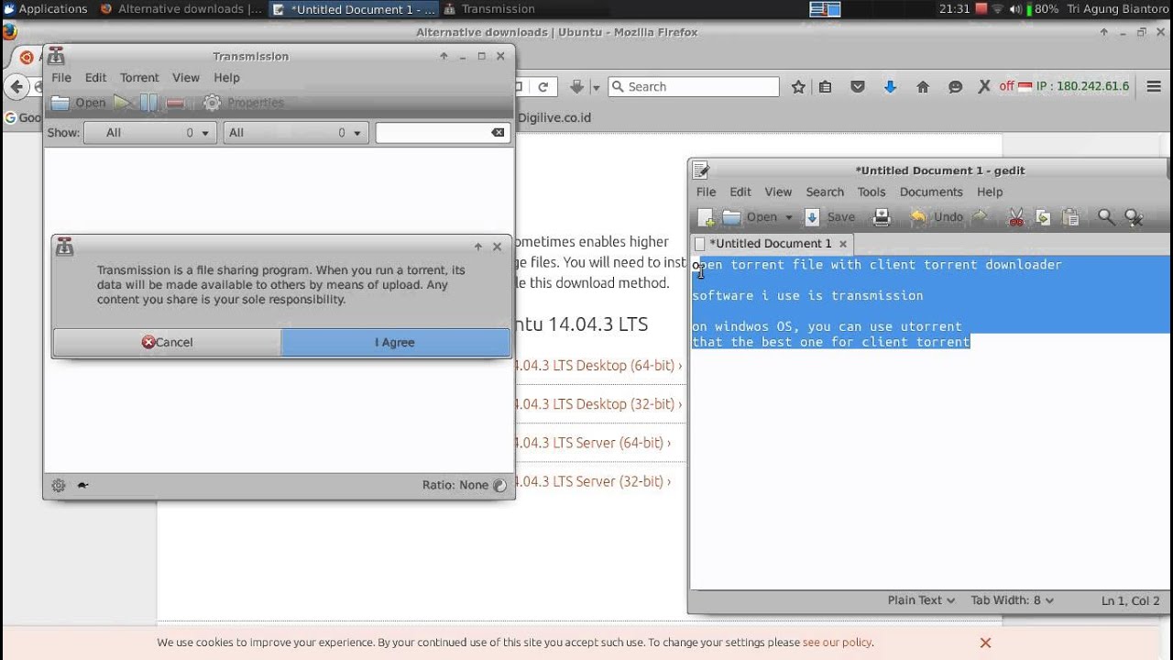Image resolution: width=1173 pixels, height=660 pixels.
Task: Open gedit Search menu
Action: pyautogui.click(x=825, y=192)
